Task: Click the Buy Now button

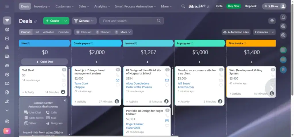Action: (x=234, y=6)
